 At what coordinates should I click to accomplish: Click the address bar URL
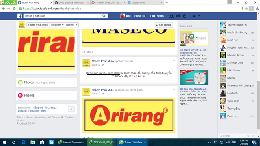point(52,9)
